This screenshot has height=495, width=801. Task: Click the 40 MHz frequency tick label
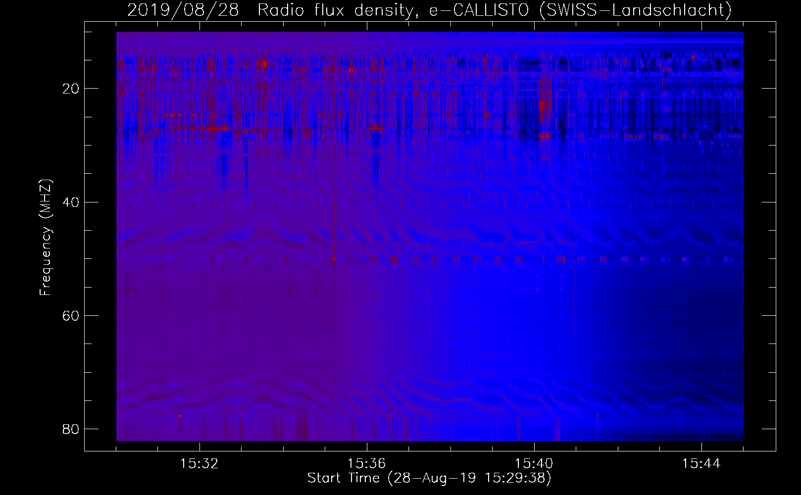click(x=71, y=202)
